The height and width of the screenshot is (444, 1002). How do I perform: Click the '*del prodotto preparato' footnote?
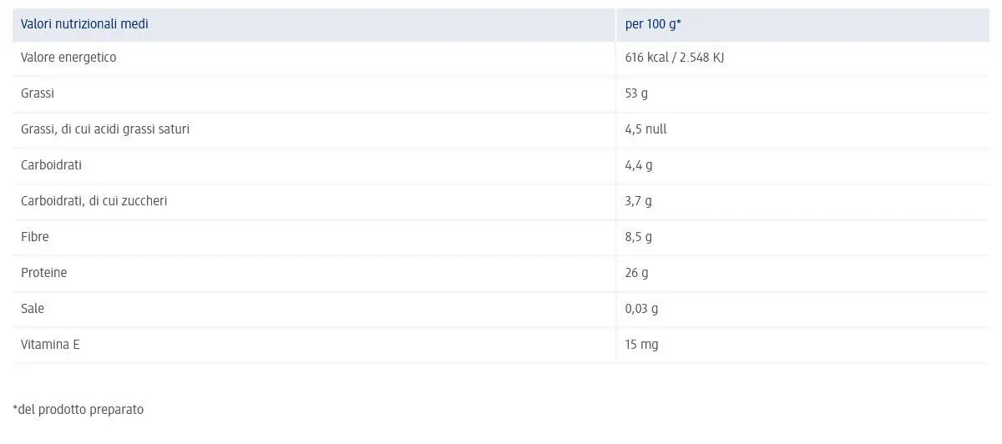(x=78, y=410)
